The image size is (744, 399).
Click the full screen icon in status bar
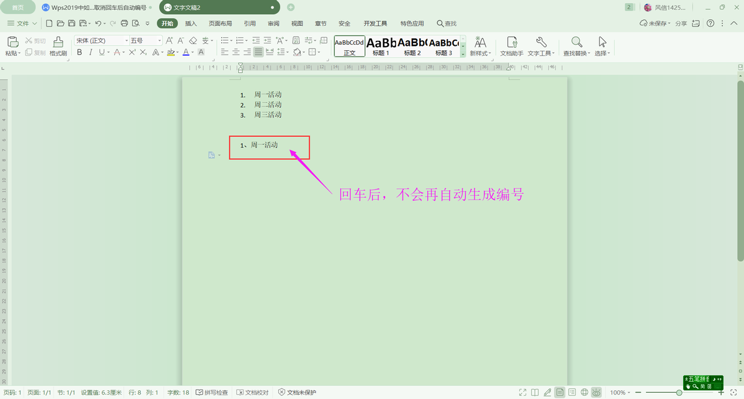(523, 392)
